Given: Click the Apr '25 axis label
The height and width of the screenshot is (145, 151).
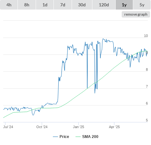Looking at the screenshot, I should [x=114, y=127].
